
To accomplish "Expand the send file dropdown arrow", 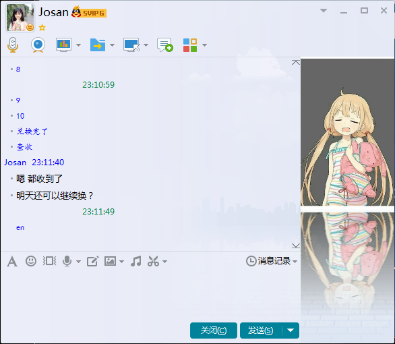I will (112, 45).
